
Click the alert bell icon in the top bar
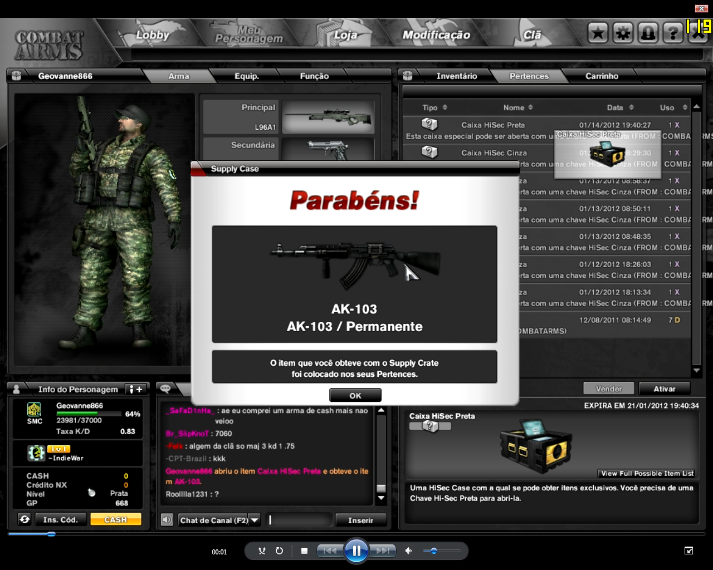pyautogui.click(x=648, y=33)
